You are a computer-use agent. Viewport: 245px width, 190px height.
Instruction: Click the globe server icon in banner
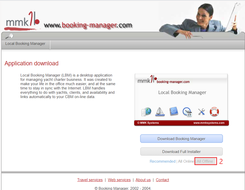[x=146, y=112]
